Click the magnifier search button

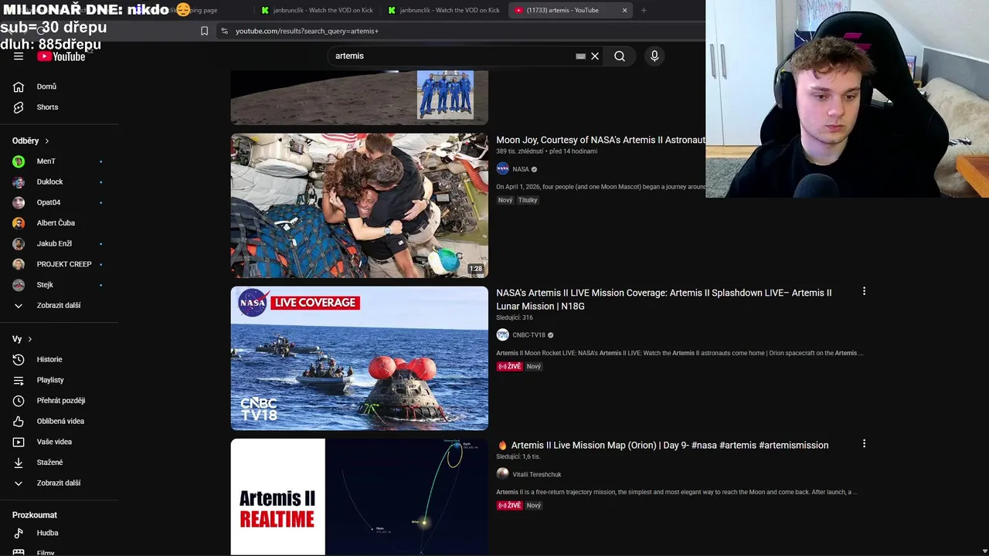pos(620,56)
